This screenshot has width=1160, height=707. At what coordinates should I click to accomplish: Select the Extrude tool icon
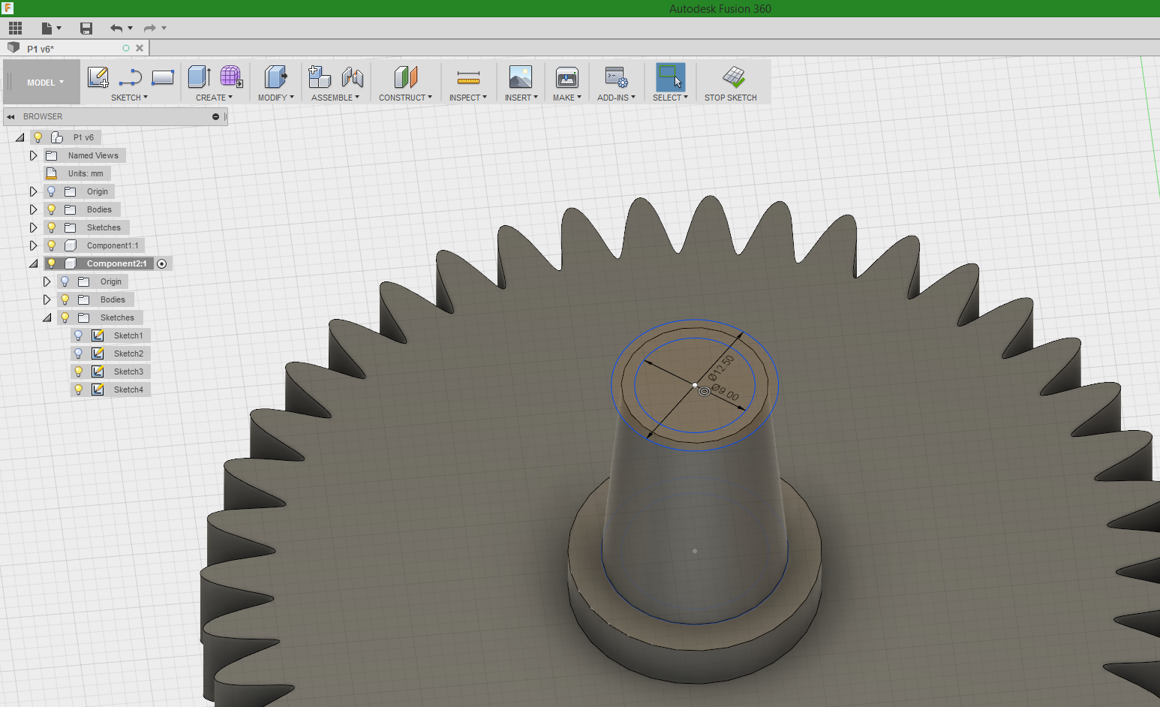tap(199, 77)
